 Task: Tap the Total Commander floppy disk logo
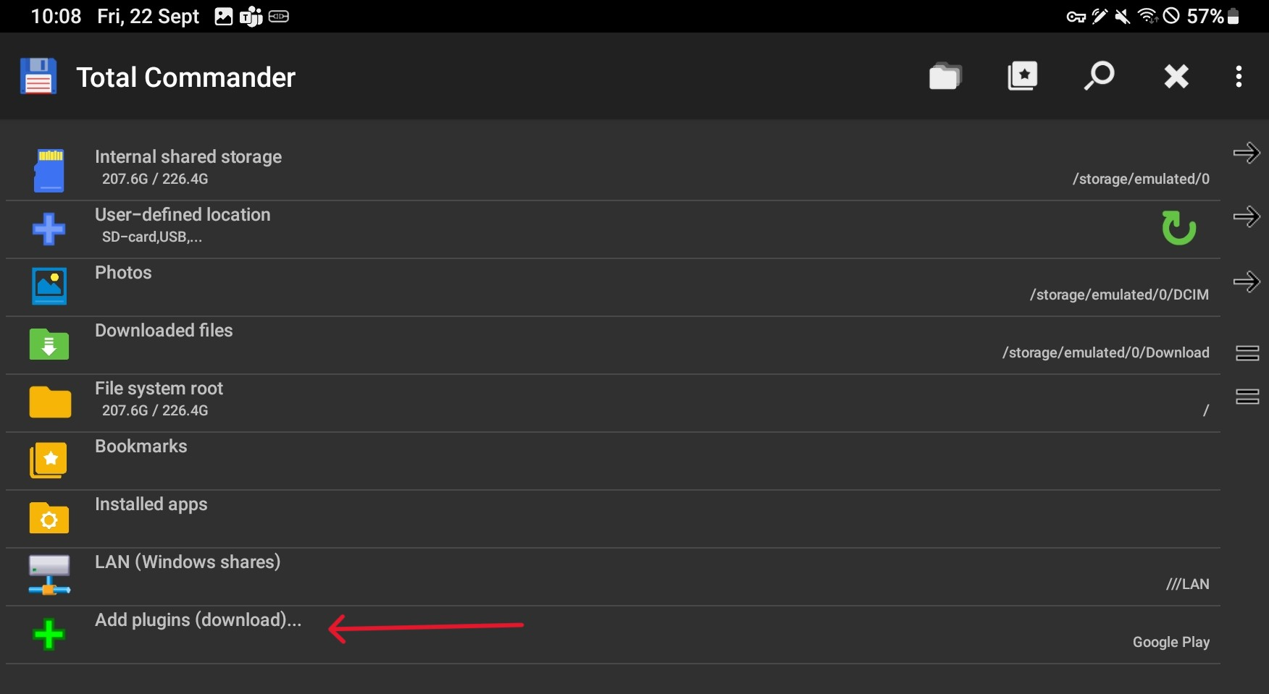click(38, 77)
